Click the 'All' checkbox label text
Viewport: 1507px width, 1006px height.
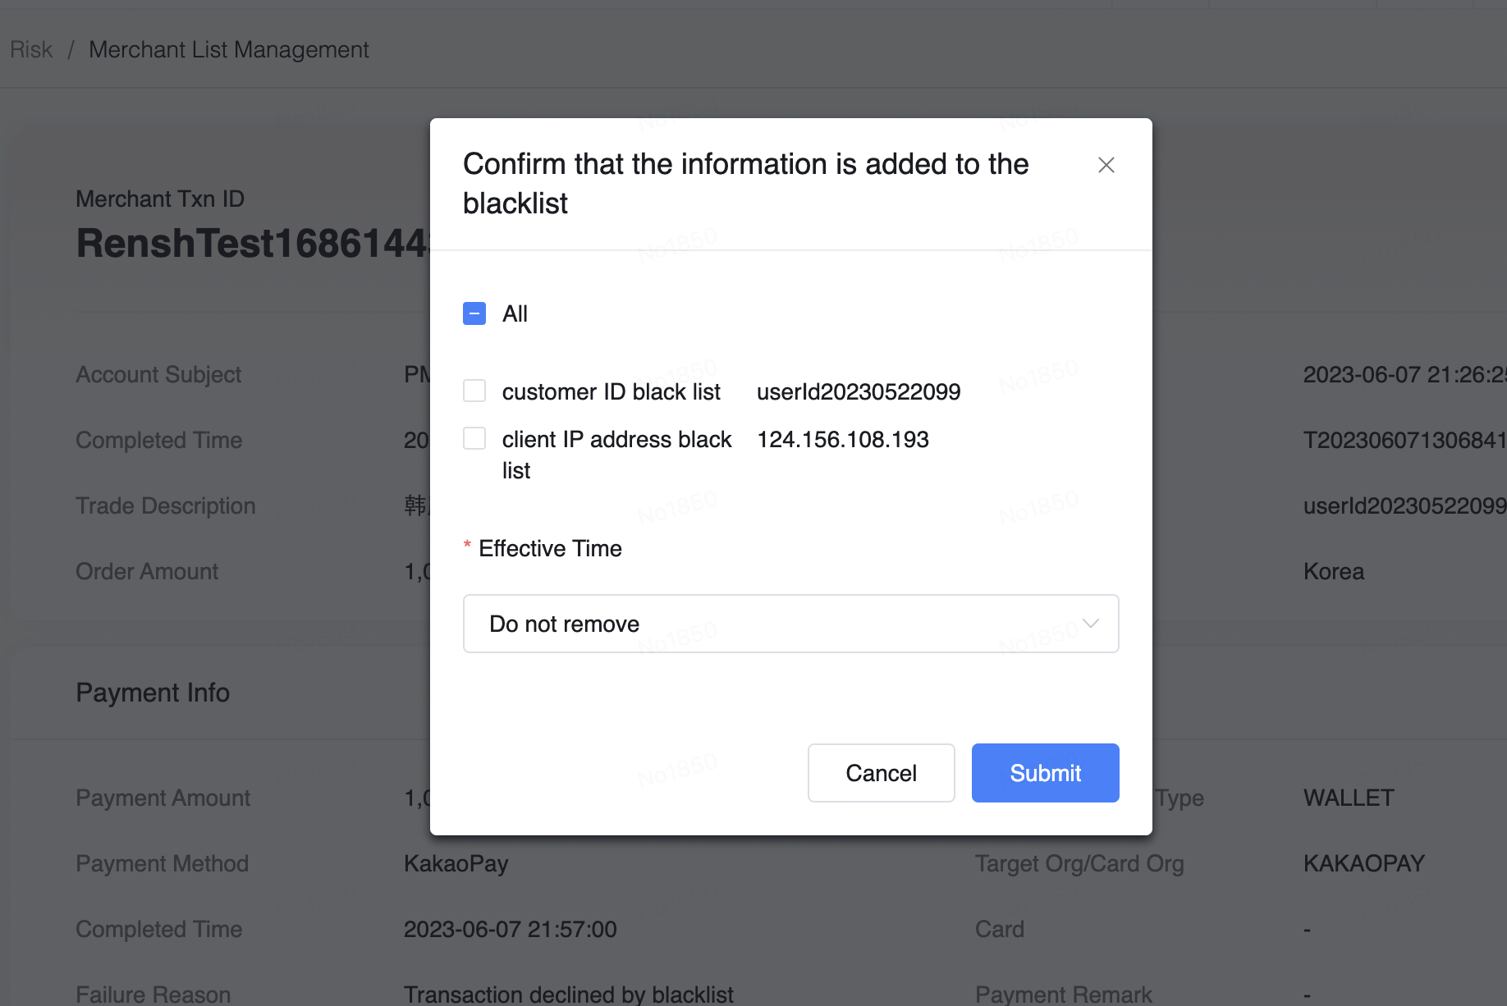pos(515,313)
